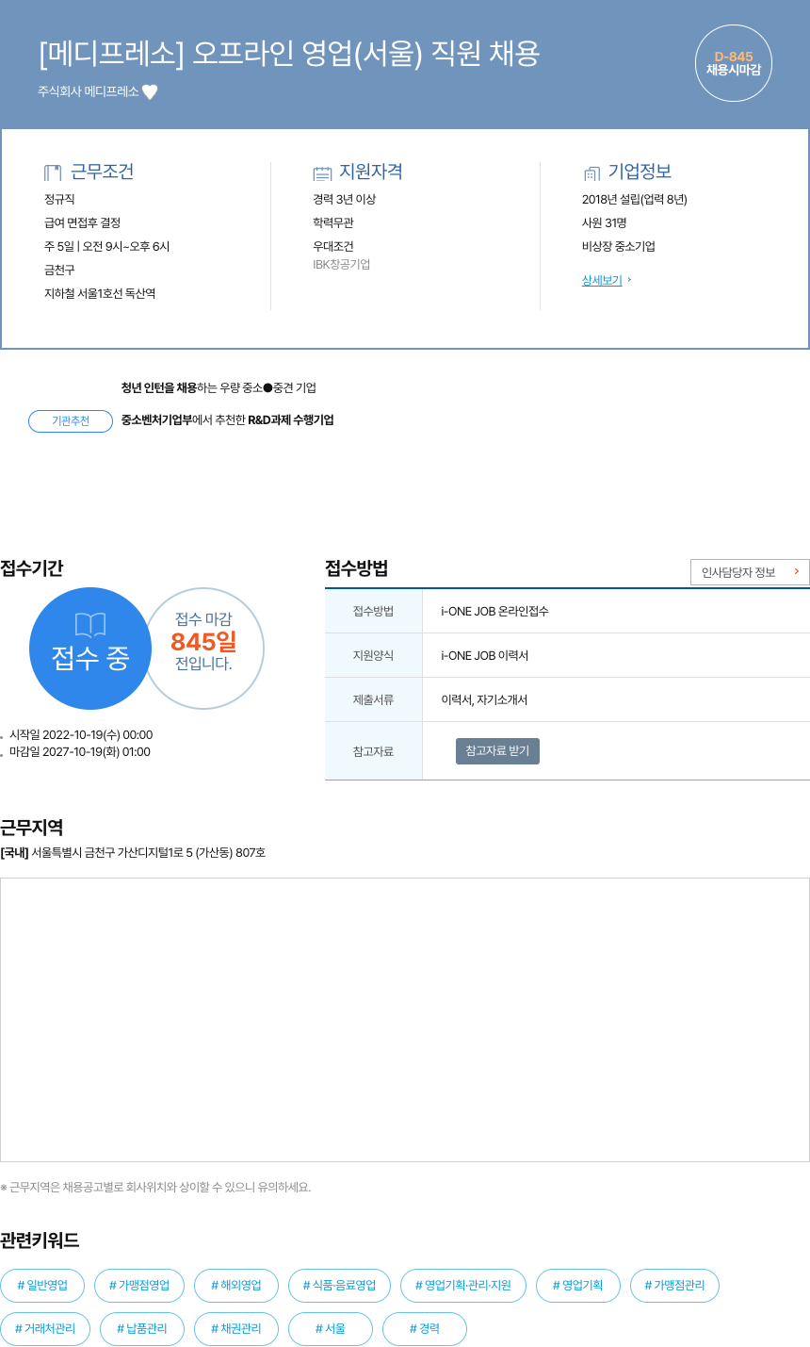Select the # 가맹점관리 keyword tag
The width and height of the screenshot is (810, 1347).
tap(674, 1286)
